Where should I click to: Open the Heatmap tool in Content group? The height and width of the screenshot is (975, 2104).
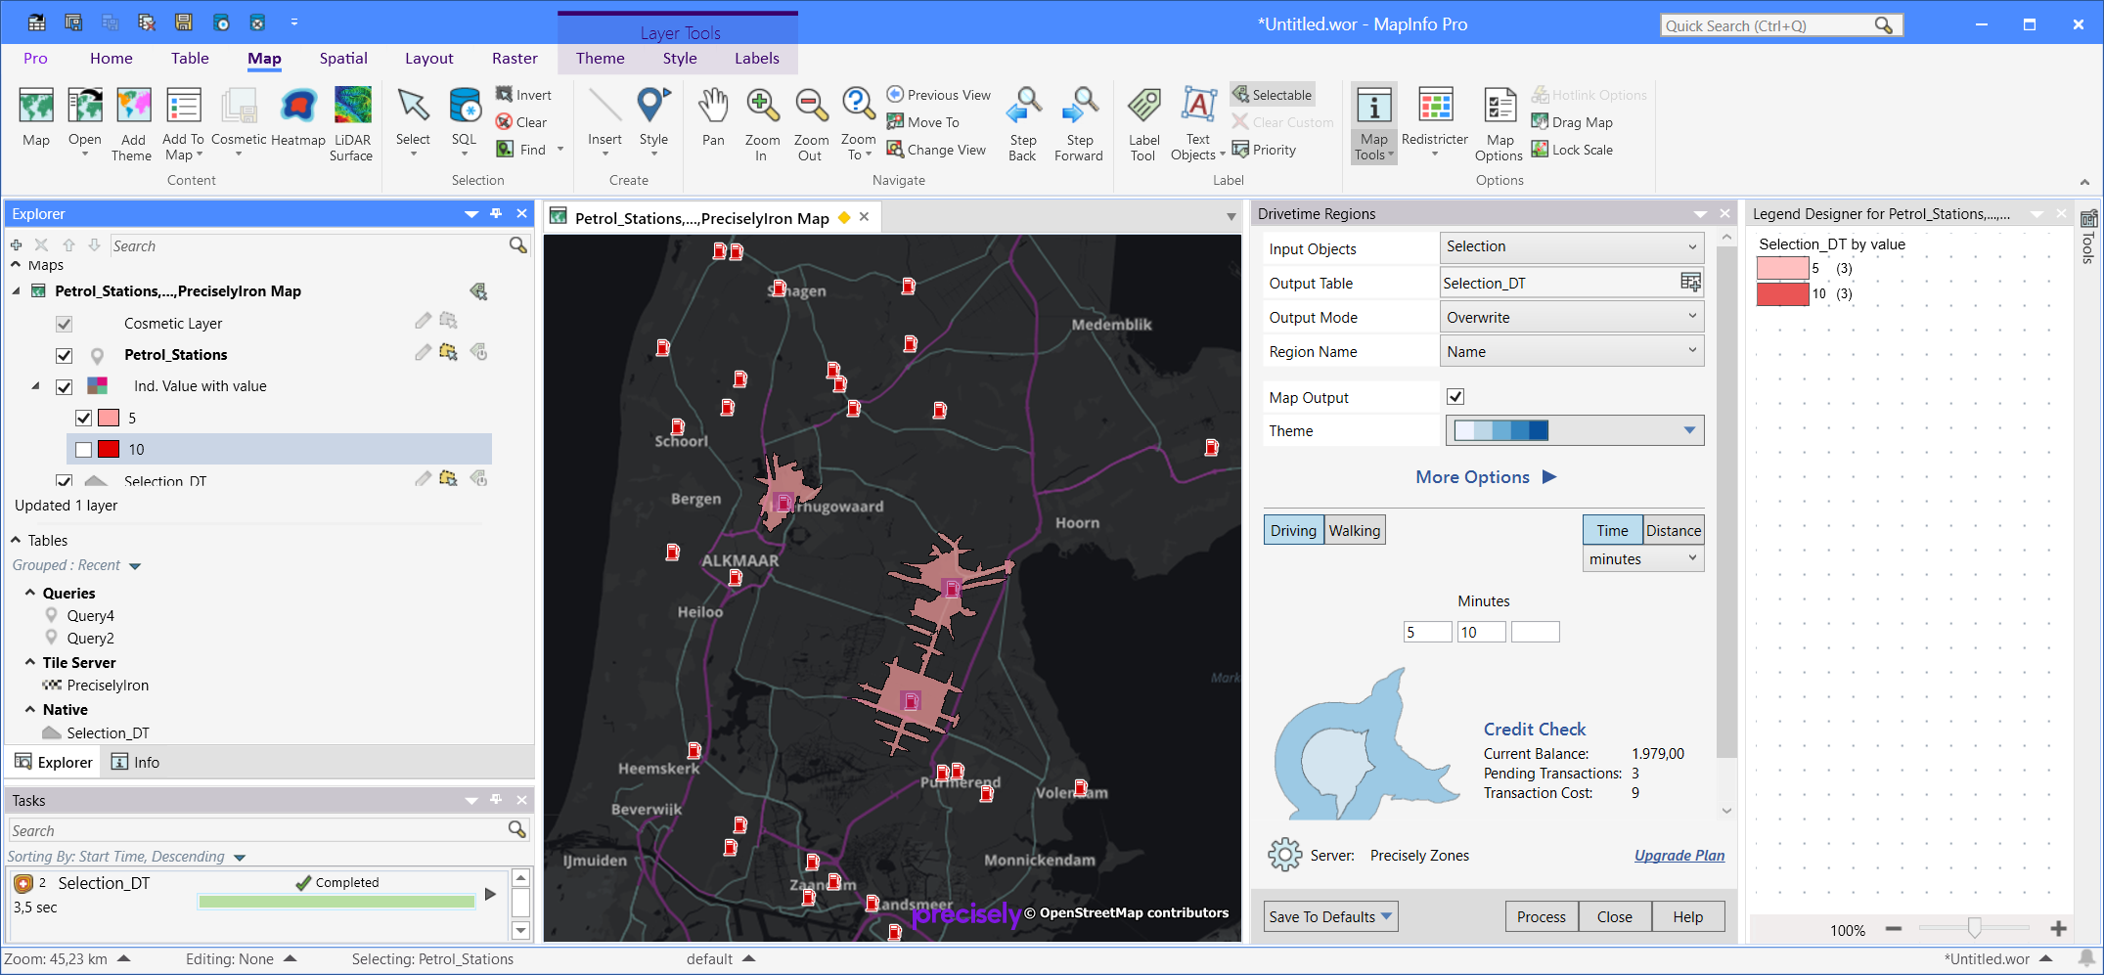297,117
